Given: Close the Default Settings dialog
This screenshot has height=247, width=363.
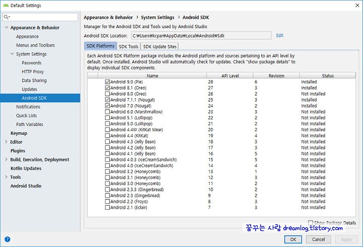Looking at the screenshot, I should tap(357, 6).
